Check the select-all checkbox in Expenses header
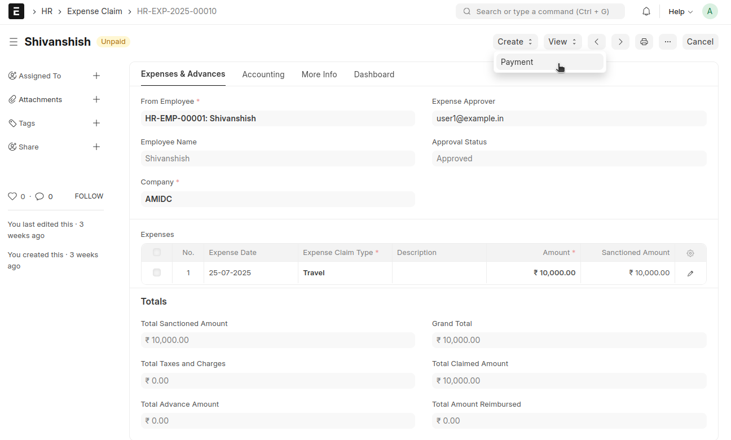The image size is (731, 440). 157,253
